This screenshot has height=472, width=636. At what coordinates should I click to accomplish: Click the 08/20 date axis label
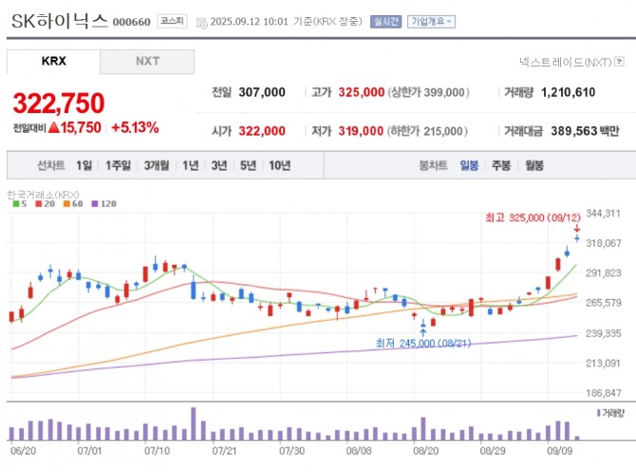426,451
